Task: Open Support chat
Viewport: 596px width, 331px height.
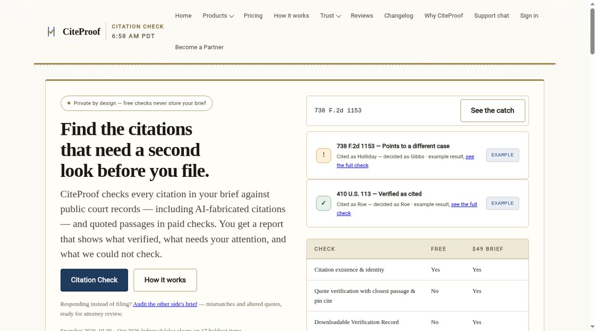Action: pyautogui.click(x=492, y=16)
